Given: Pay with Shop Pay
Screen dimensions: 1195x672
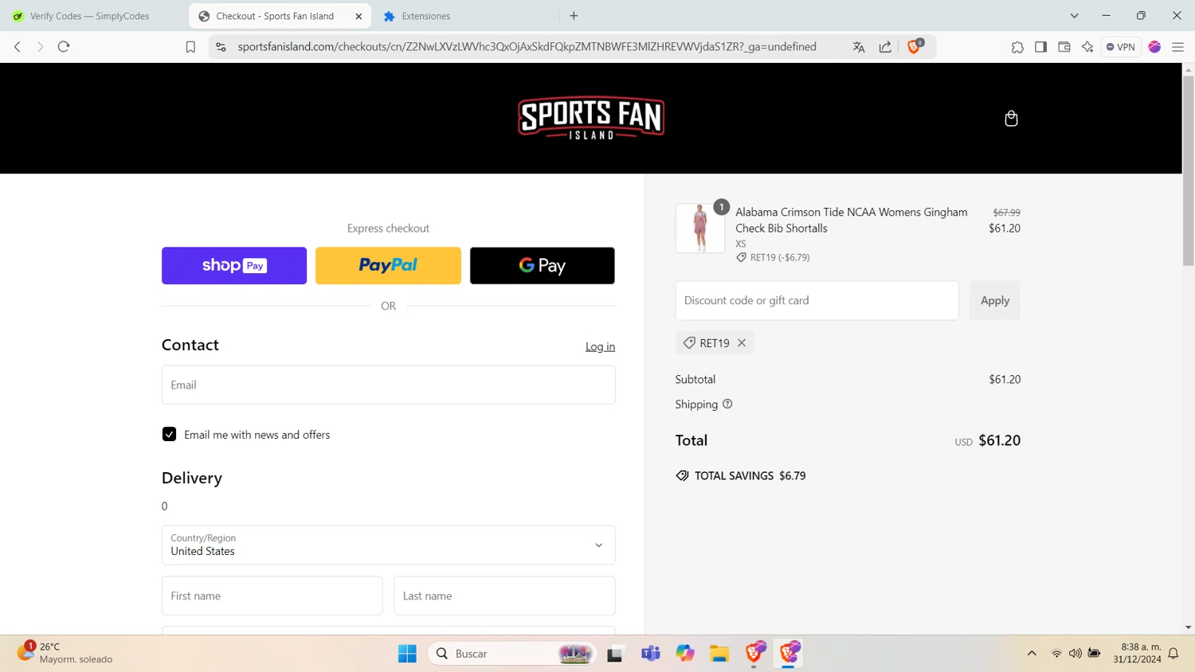Looking at the screenshot, I should coord(234,265).
